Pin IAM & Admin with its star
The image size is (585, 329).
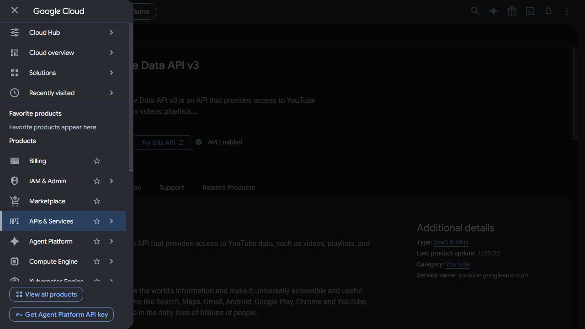pos(97,181)
